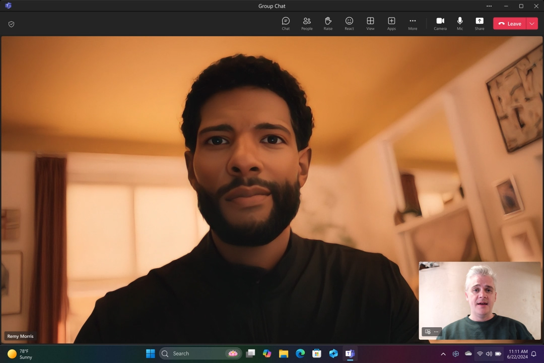Open the Chat panel
This screenshot has width=544, height=363.
(286, 23)
